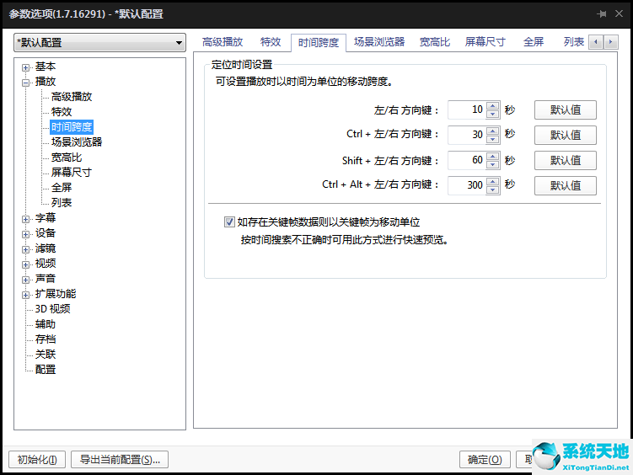
Task: Reset 左/右 方向键 with 默认值 button
Action: [x=565, y=109]
